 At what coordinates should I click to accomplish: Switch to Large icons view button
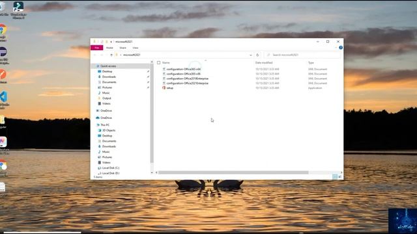(x=340, y=177)
